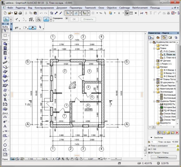Collapse the Фасади folder in Navigator tree

coord(154,66)
